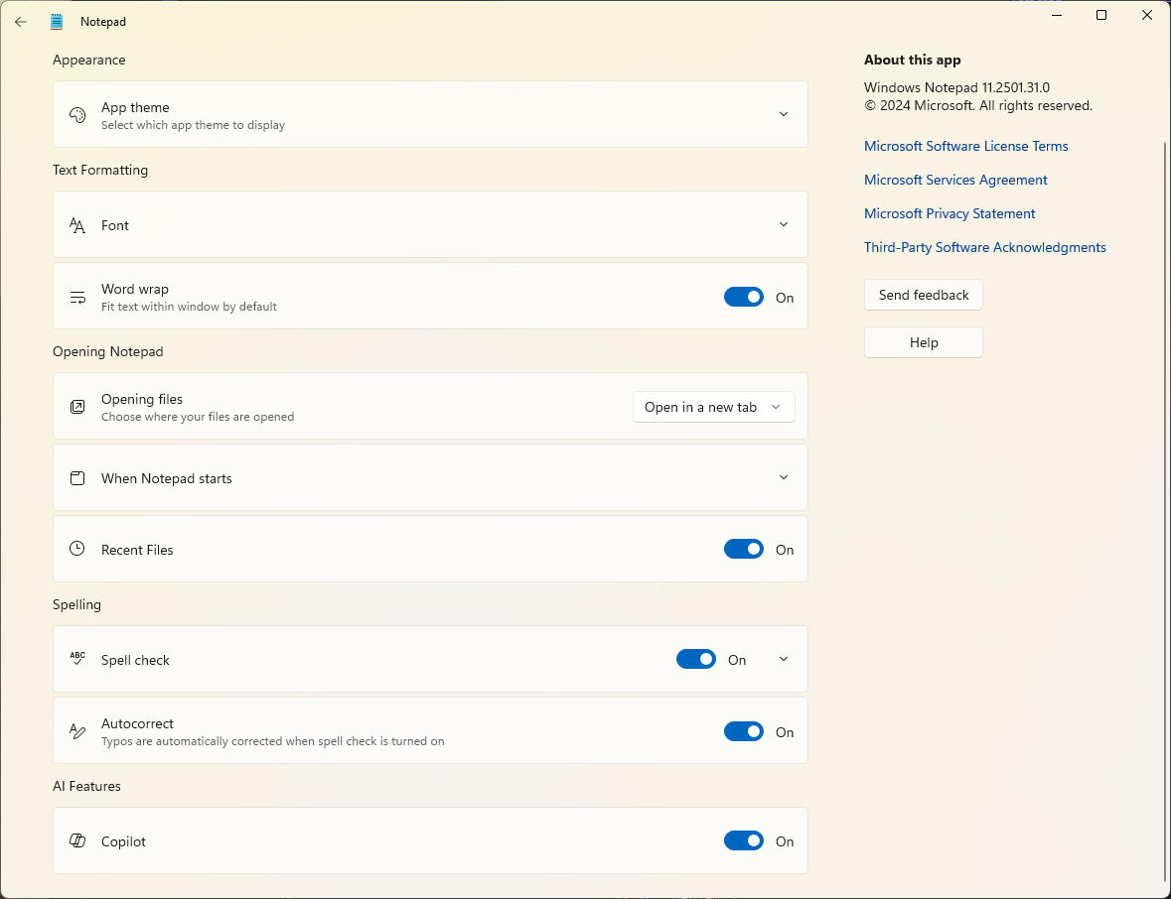The image size is (1171, 899).
Task: Click the Opening files icon
Action: click(x=76, y=407)
